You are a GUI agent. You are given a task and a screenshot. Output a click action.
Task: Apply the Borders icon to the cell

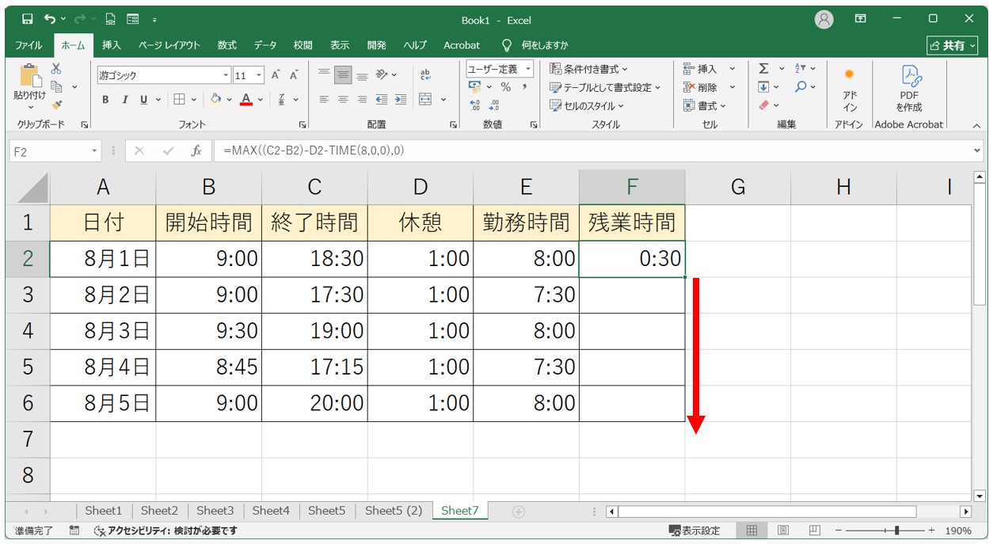(x=179, y=100)
